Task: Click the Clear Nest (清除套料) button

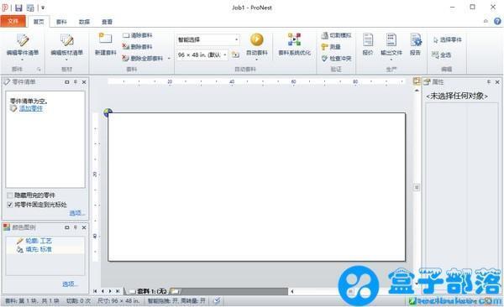Action: point(138,35)
